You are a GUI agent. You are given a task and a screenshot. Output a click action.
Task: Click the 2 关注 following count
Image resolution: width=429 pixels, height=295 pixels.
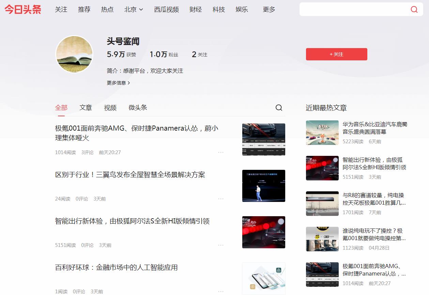tap(200, 55)
